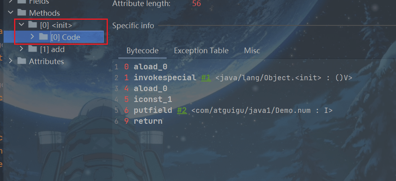Collapse the Methods tree node arrow
The width and height of the screenshot is (396, 181).
click(x=10, y=13)
